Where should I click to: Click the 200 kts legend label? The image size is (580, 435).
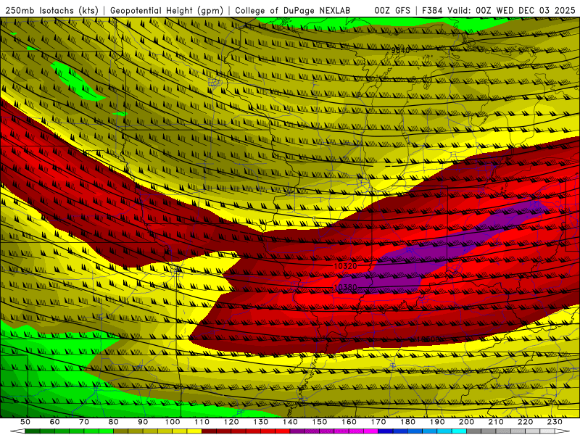466,422
